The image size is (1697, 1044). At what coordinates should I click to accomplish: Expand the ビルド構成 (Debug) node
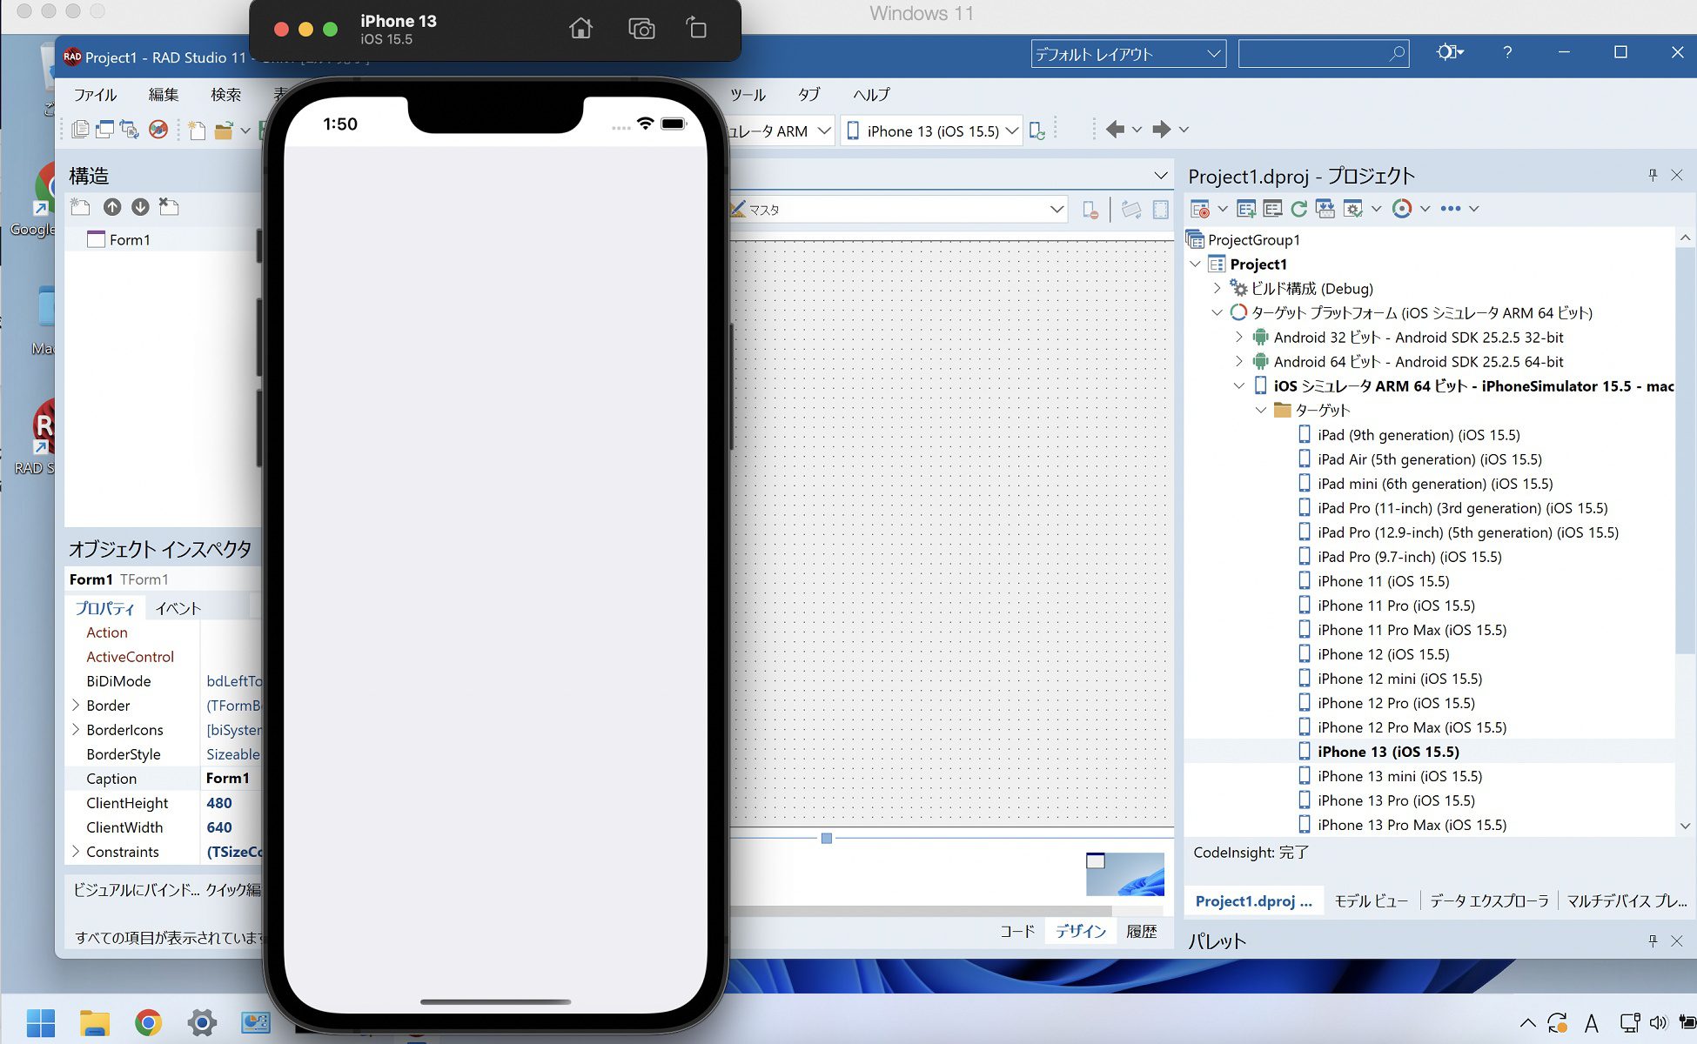[1217, 288]
